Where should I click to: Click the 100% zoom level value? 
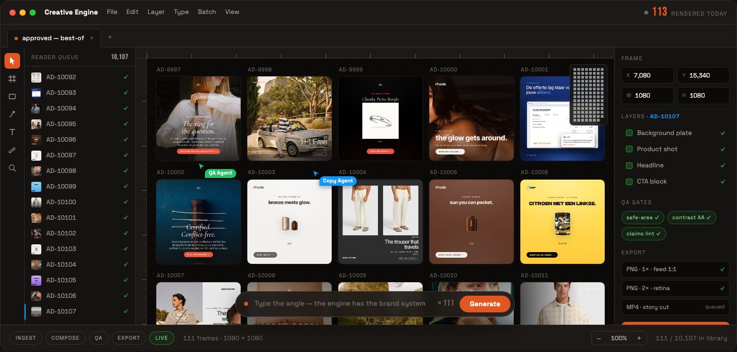point(619,338)
